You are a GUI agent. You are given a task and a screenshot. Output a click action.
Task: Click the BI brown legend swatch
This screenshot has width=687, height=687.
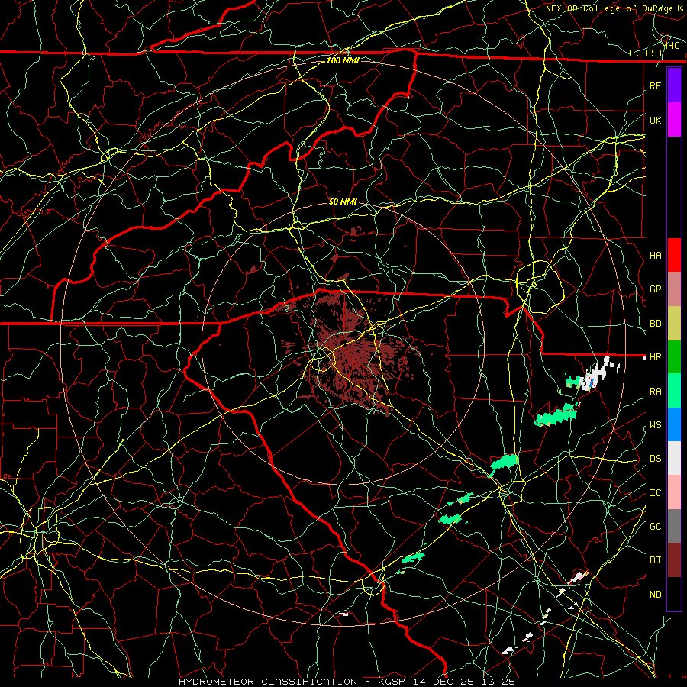[x=674, y=560]
